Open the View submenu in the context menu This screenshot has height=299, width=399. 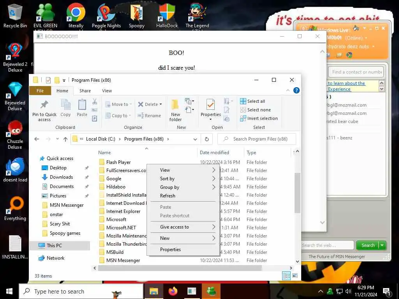click(183, 170)
